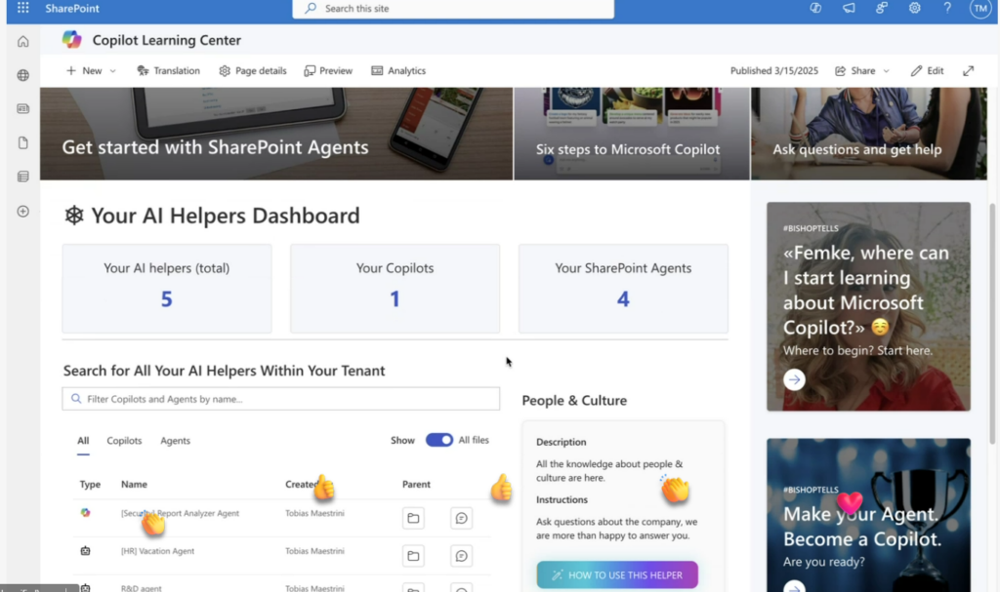1000x592 pixels.
Task: Open the Ask questions and get help tile
Action: (x=868, y=134)
